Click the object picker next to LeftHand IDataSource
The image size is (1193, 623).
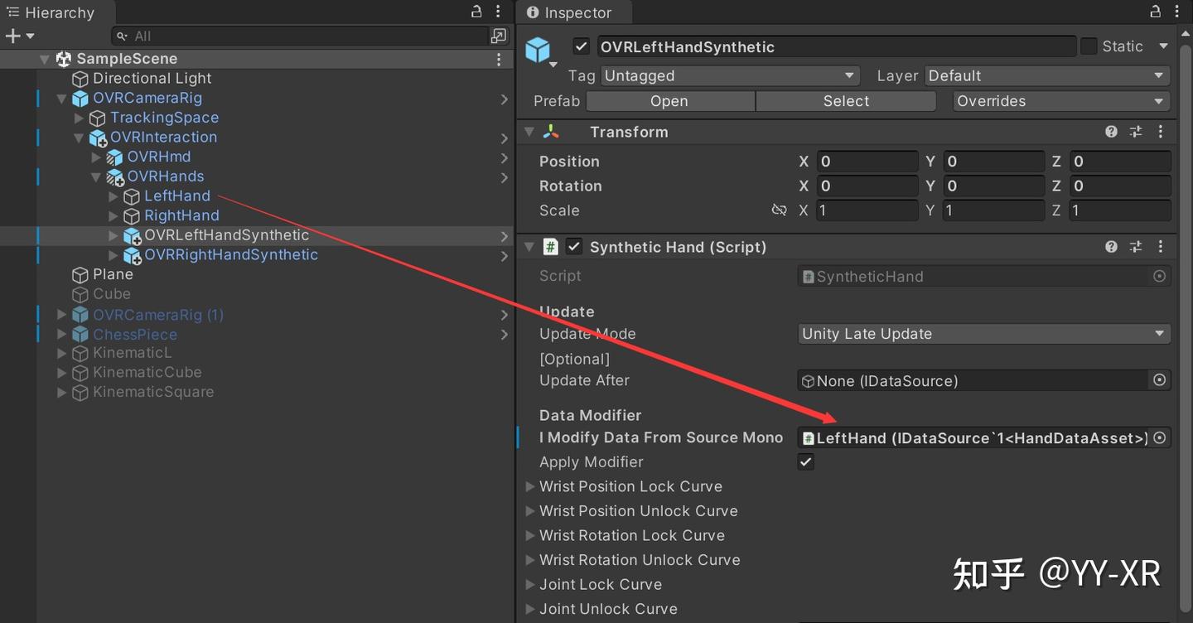tap(1159, 437)
